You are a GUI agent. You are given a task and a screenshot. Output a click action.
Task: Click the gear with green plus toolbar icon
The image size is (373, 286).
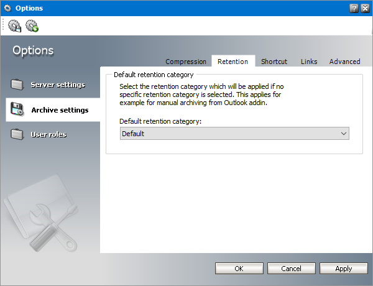point(32,26)
